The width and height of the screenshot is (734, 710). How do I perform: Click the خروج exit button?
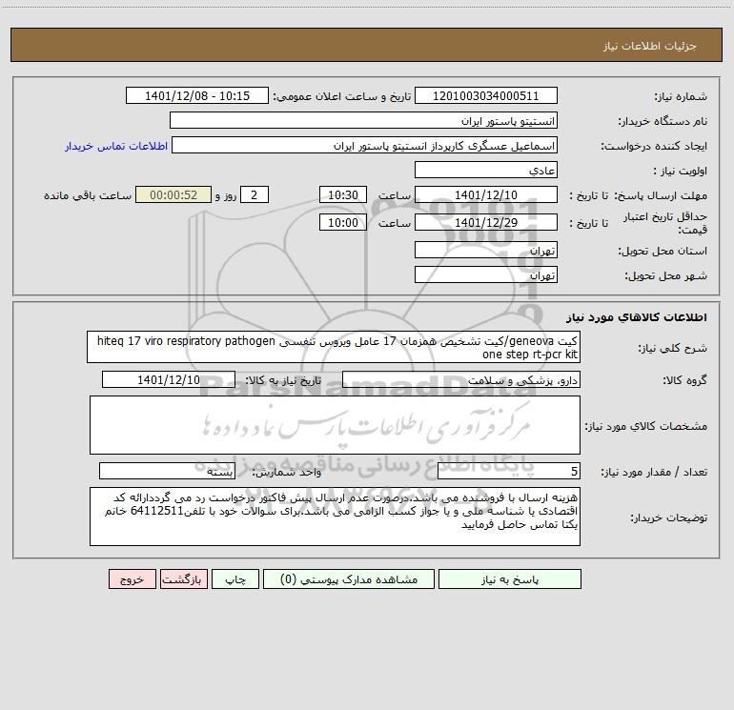[132, 579]
